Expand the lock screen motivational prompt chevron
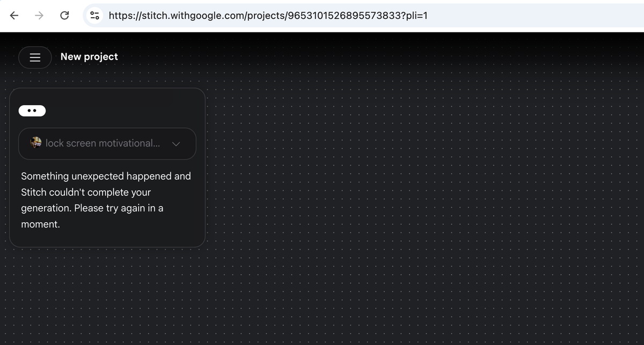Viewport: 644px width, 345px height. (175, 144)
